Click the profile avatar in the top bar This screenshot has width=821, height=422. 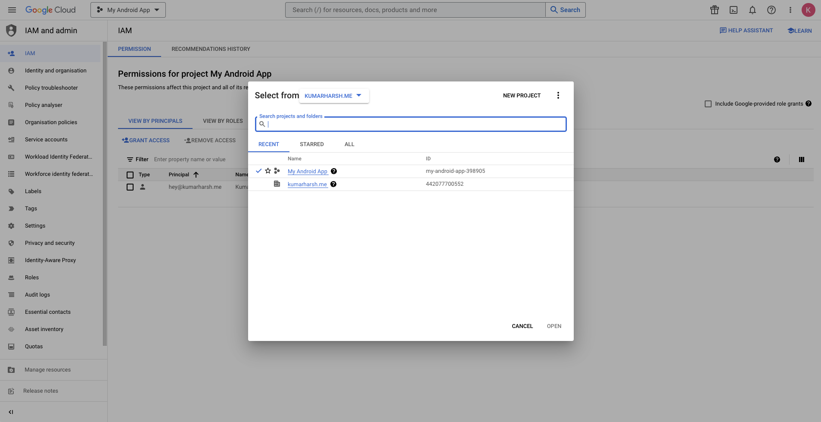(x=809, y=9)
